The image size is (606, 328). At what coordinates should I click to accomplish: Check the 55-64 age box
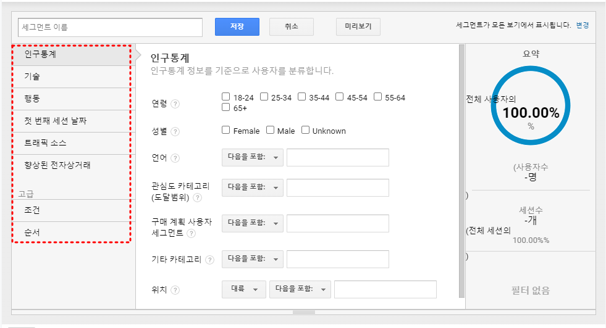[377, 96]
